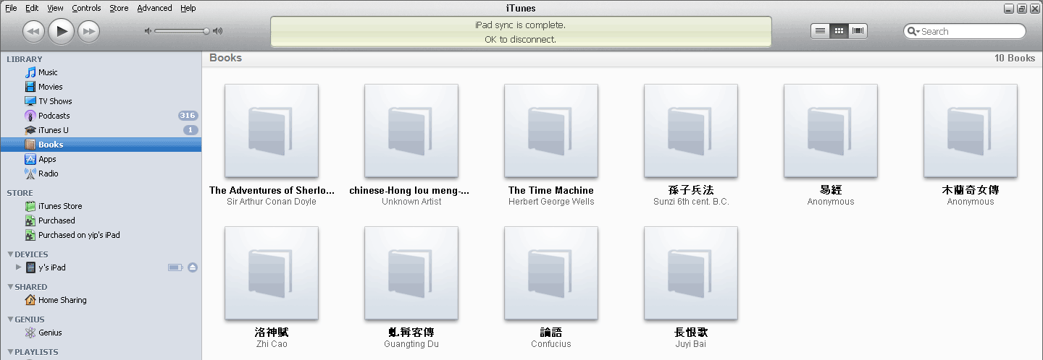Select The Time Machine book cover
The image size is (1043, 360).
[551, 131]
